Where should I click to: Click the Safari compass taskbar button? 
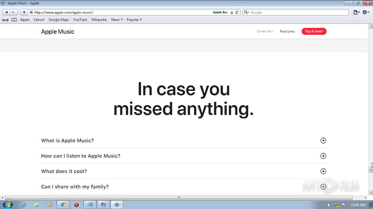[117, 205]
